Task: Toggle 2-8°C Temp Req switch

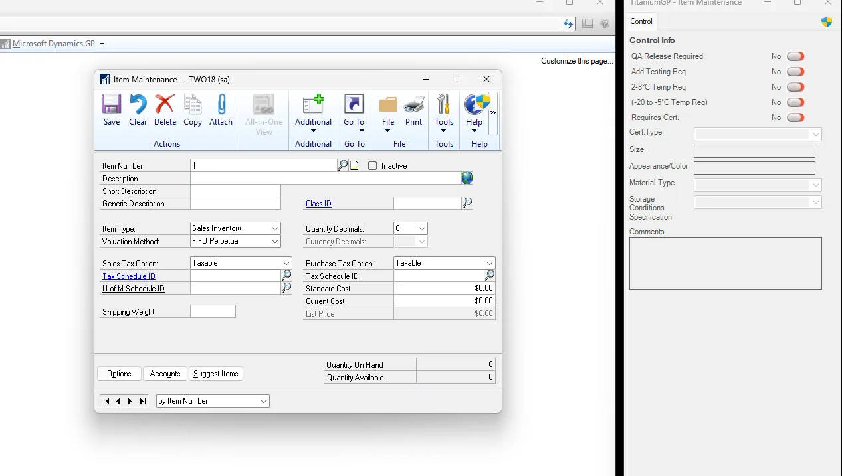Action: [795, 87]
